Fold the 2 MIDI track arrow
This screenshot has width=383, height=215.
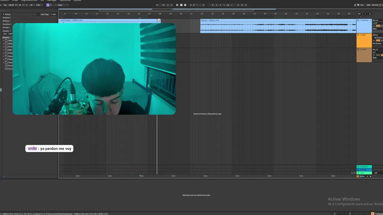click(x=358, y=35)
